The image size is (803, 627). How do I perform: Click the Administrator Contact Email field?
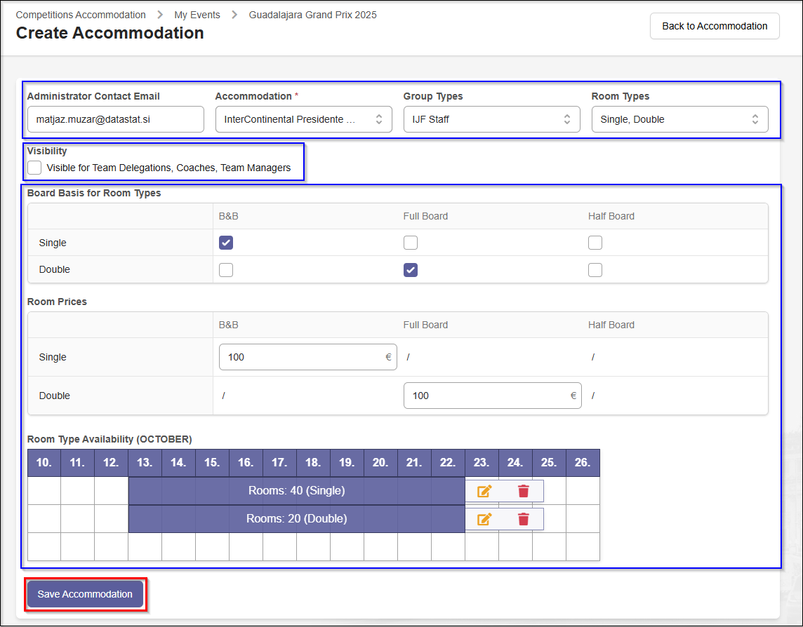tap(116, 119)
